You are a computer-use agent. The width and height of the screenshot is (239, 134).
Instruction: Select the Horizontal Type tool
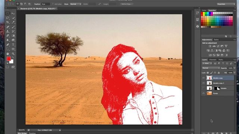pos(13,45)
